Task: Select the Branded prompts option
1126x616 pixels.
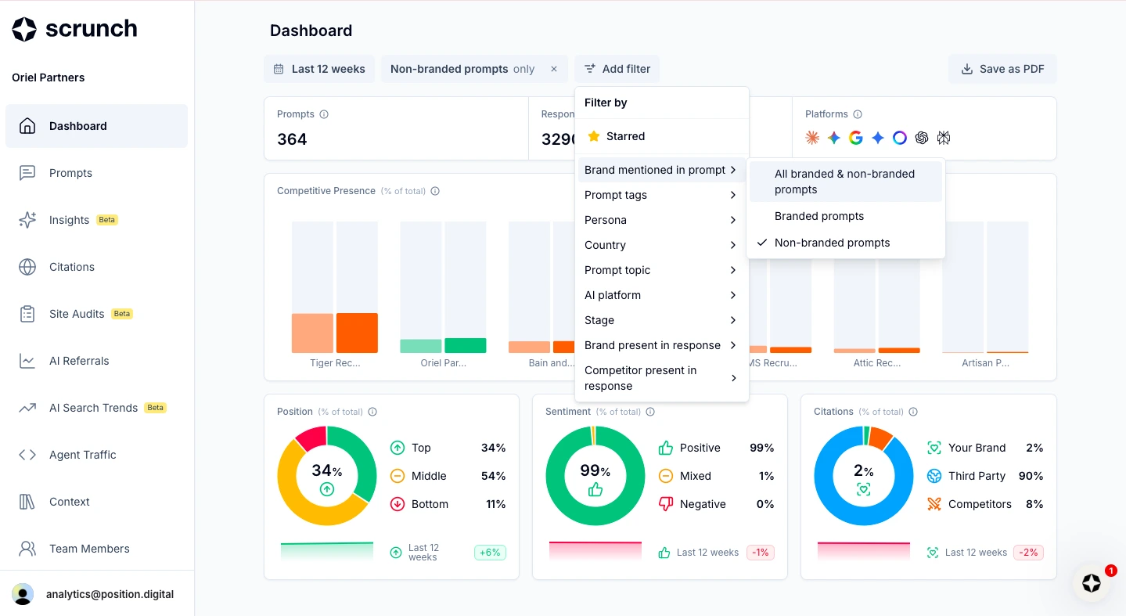Action: coord(819,216)
